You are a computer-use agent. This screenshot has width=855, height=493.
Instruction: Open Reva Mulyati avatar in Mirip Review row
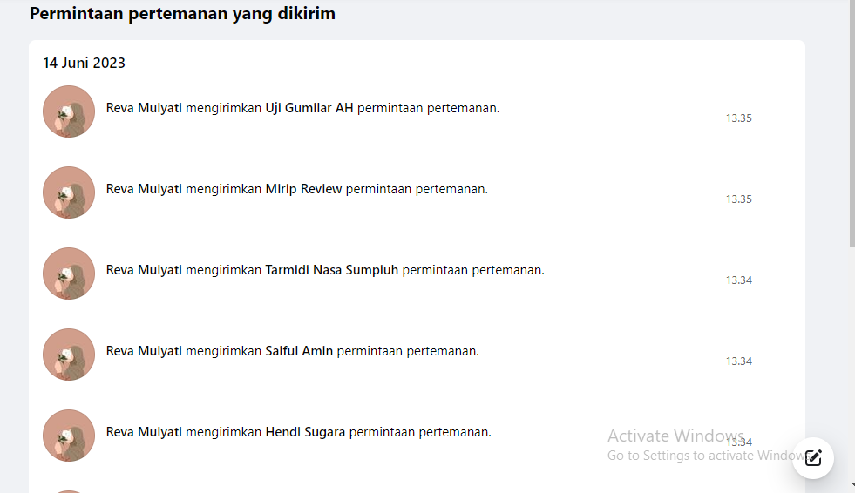[x=69, y=192]
